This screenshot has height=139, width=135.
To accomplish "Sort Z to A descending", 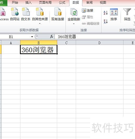I will [x=106, y=21].
